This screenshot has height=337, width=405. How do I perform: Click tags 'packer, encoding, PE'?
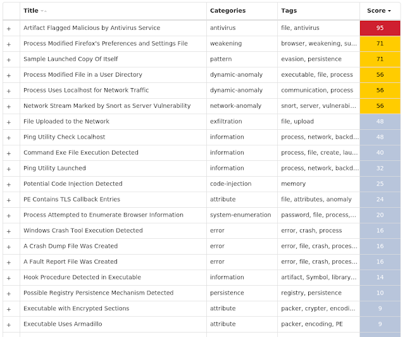pyautogui.click(x=312, y=324)
